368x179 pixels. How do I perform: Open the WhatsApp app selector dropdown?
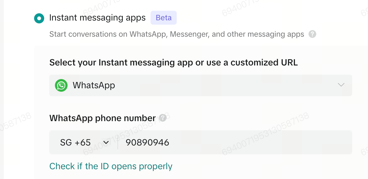click(201, 85)
